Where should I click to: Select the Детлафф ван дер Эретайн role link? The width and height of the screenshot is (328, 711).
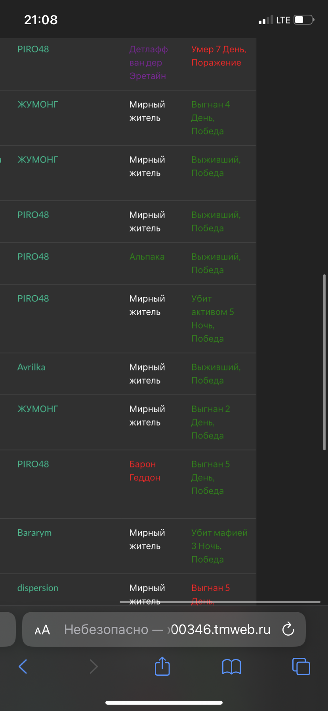pos(148,62)
